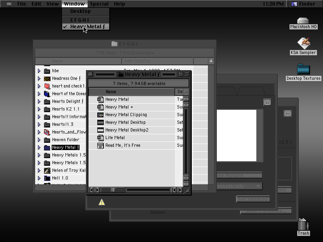Viewport: 323px width, 242px height.
Task: Expand the hbe folder triangle
Action: coord(39,71)
